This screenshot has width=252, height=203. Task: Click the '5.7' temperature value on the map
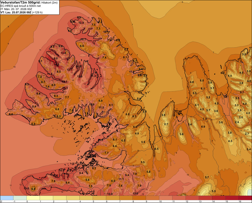coord(207,177)
